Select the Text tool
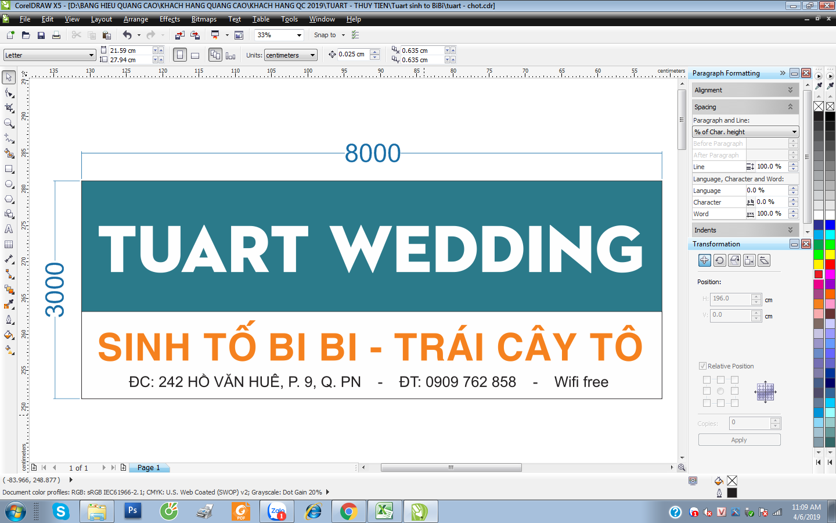 tap(9, 229)
